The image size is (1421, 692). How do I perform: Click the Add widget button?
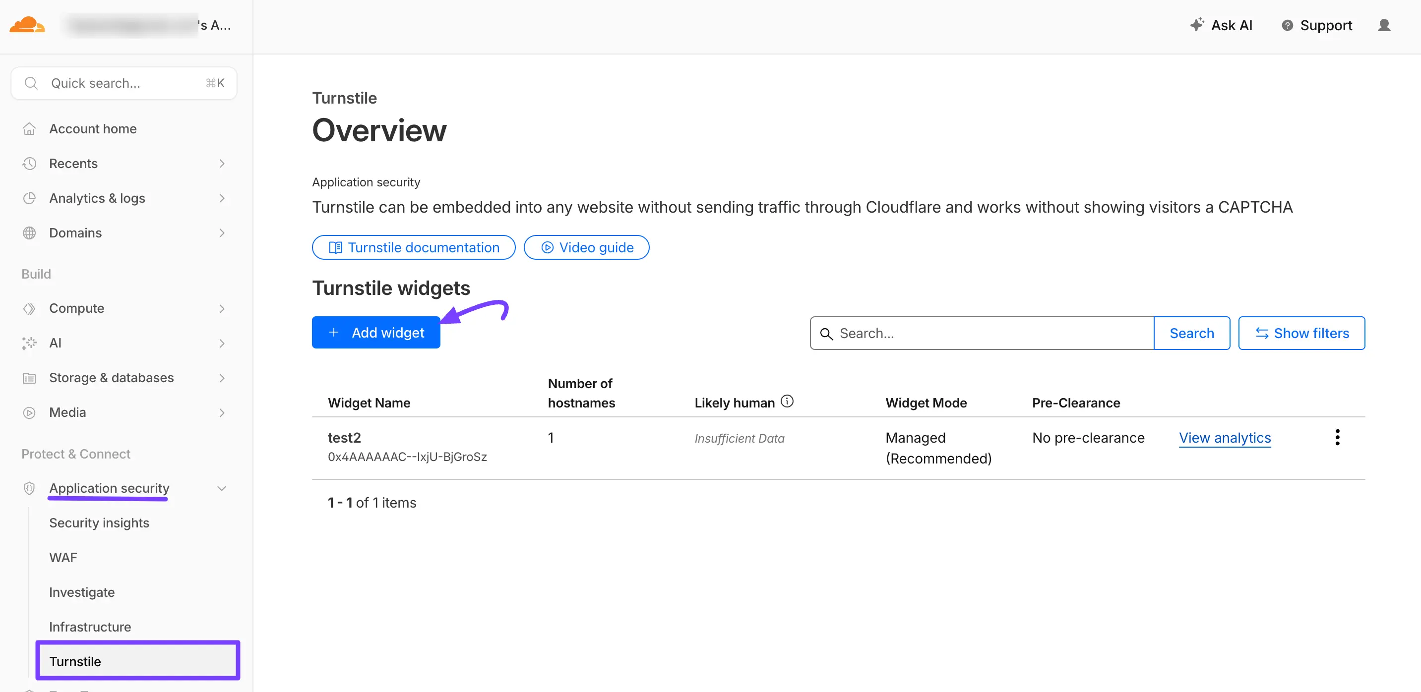click(x=375, y=333)
